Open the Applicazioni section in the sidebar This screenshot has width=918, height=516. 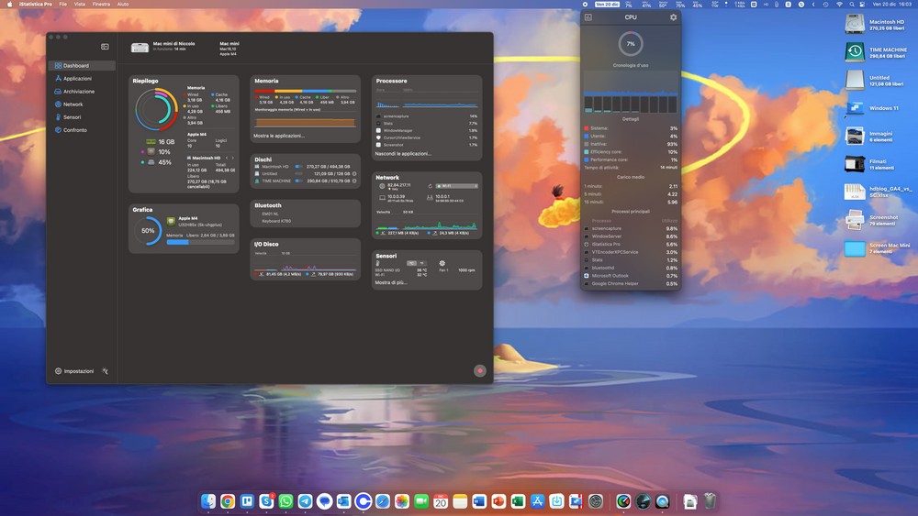(x=77, y=79)
